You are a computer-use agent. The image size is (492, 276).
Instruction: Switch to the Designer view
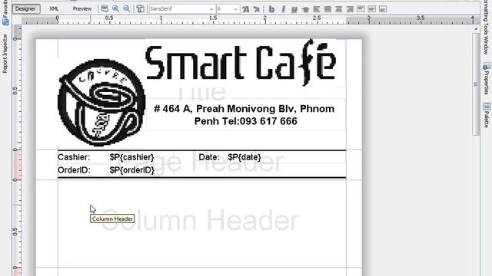[25, 8]
